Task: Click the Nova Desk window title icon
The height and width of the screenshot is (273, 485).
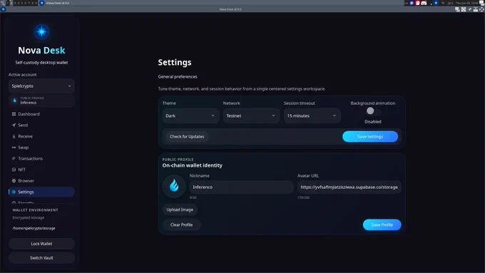Action: click(3, 9)
